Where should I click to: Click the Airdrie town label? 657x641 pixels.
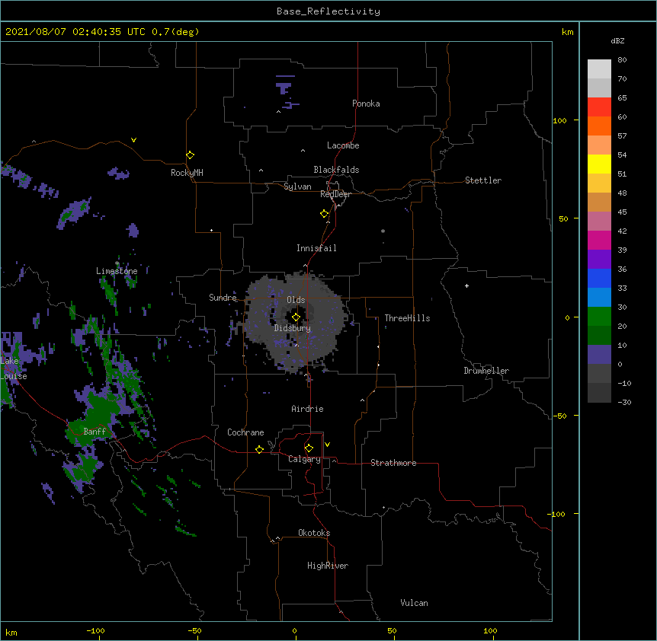pyautogui.click(x=308, y=409)
